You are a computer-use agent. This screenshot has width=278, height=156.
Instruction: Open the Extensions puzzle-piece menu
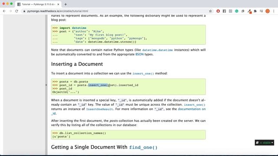(x=255, y=11)
